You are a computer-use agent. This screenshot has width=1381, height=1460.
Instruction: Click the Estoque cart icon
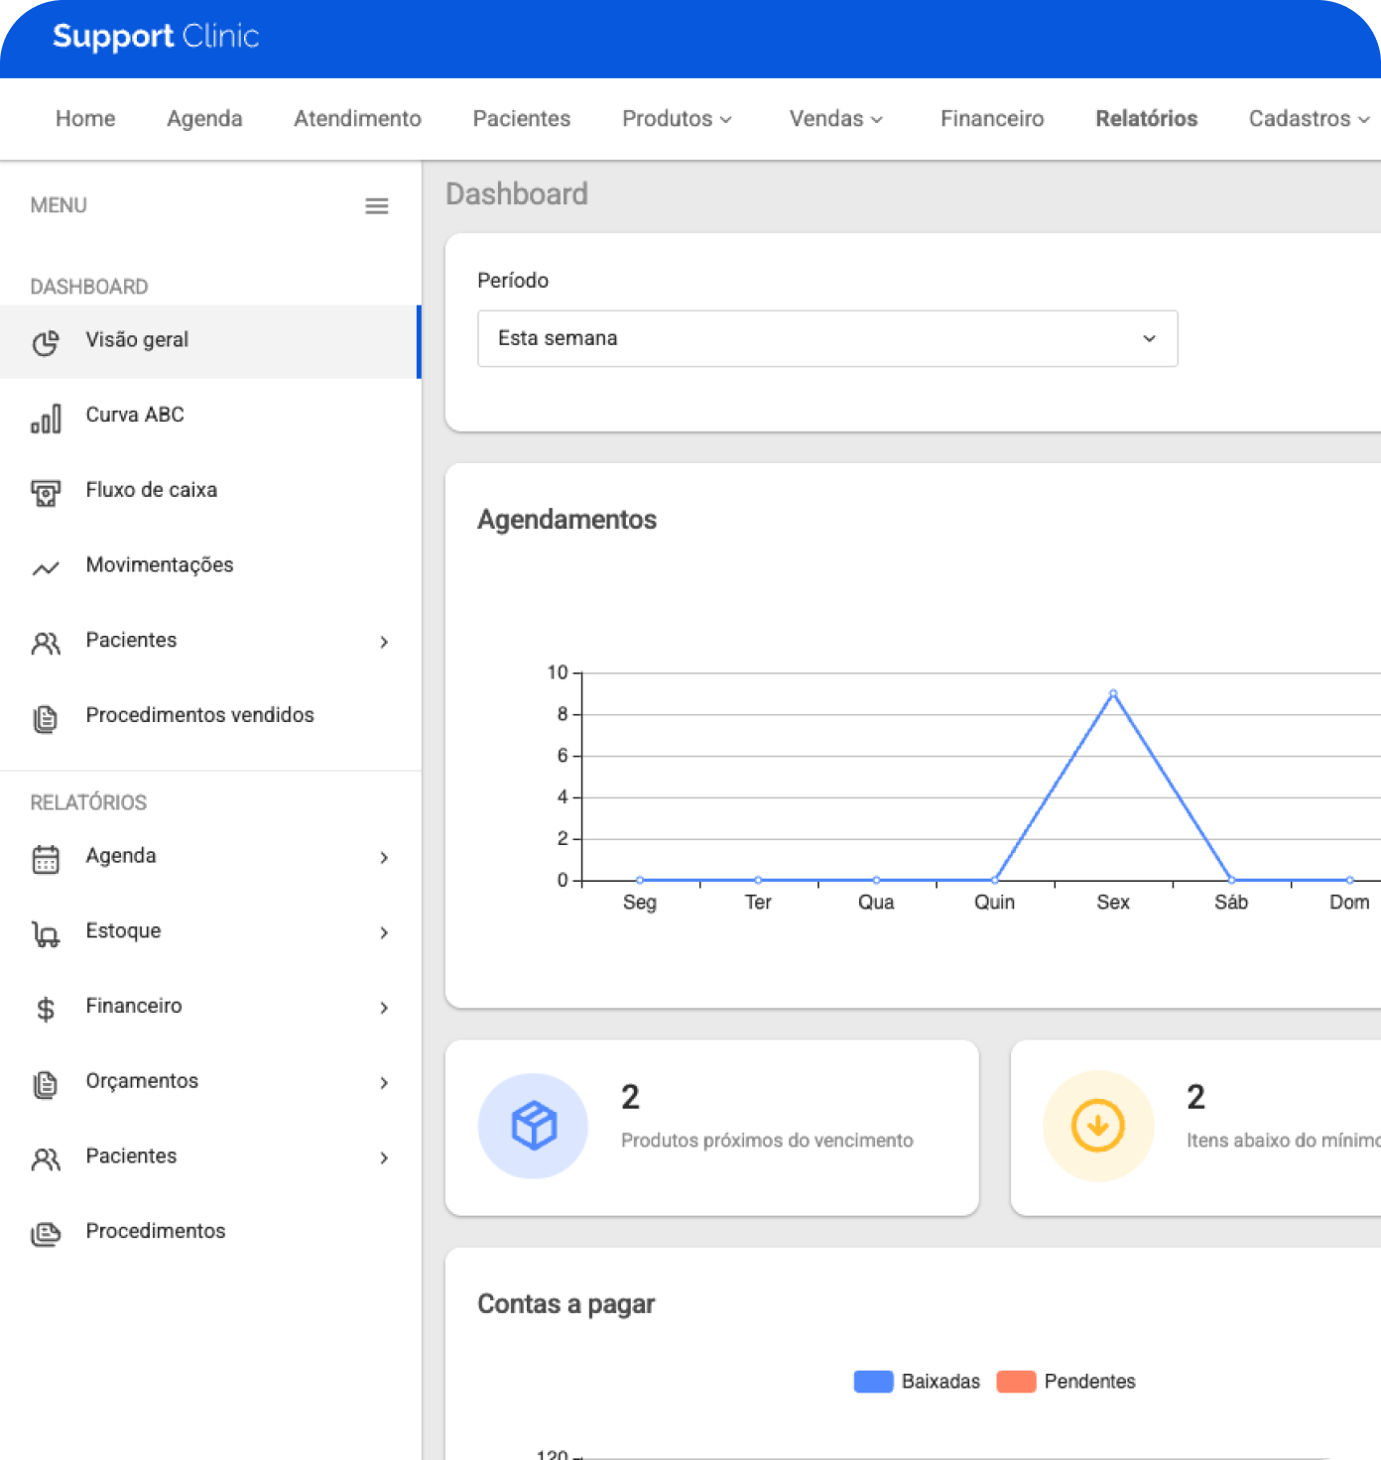[46, 934]
